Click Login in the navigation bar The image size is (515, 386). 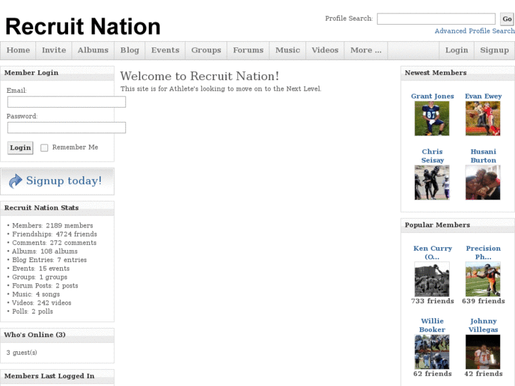(x=457, y=50)
